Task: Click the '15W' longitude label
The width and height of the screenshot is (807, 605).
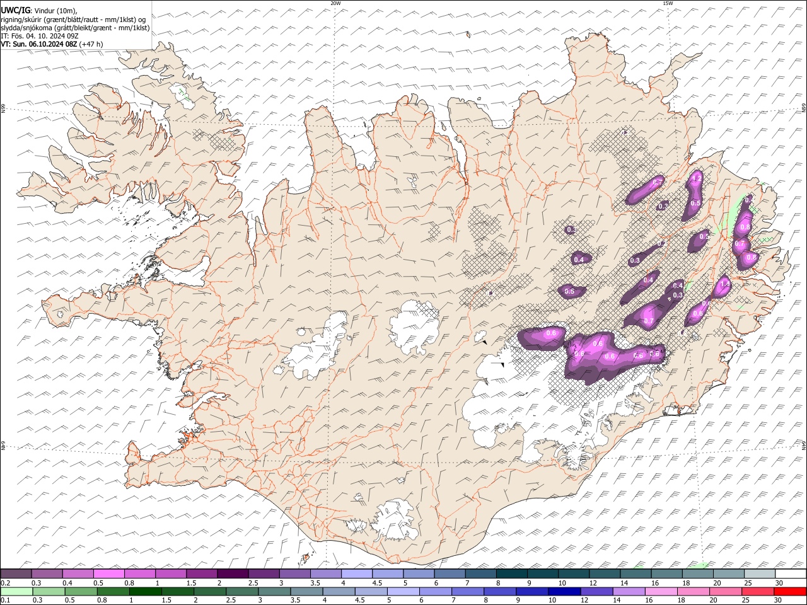Action: [668, 3]
